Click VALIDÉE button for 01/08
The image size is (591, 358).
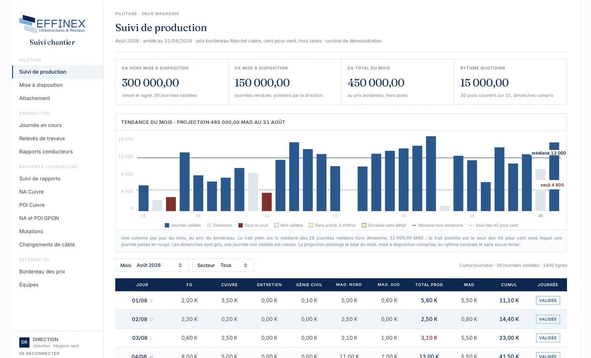pos(548,301)
